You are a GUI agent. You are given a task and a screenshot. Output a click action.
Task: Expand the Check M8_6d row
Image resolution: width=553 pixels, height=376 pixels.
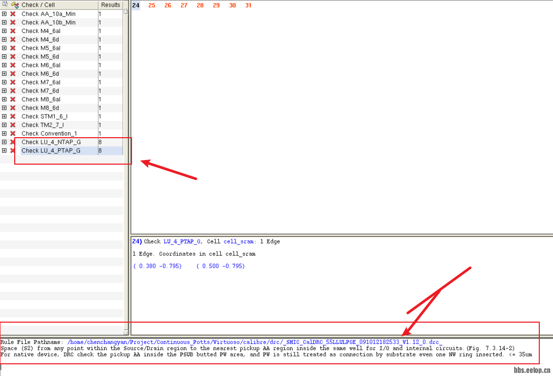tap(4, 108)
